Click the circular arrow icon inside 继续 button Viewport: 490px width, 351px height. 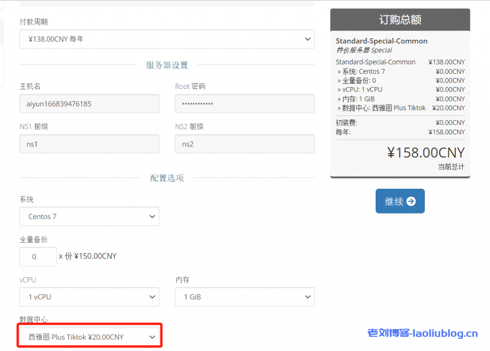pos(411,201)
